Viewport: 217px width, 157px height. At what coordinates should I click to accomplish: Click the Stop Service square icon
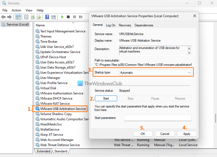(x=68, y=17)
